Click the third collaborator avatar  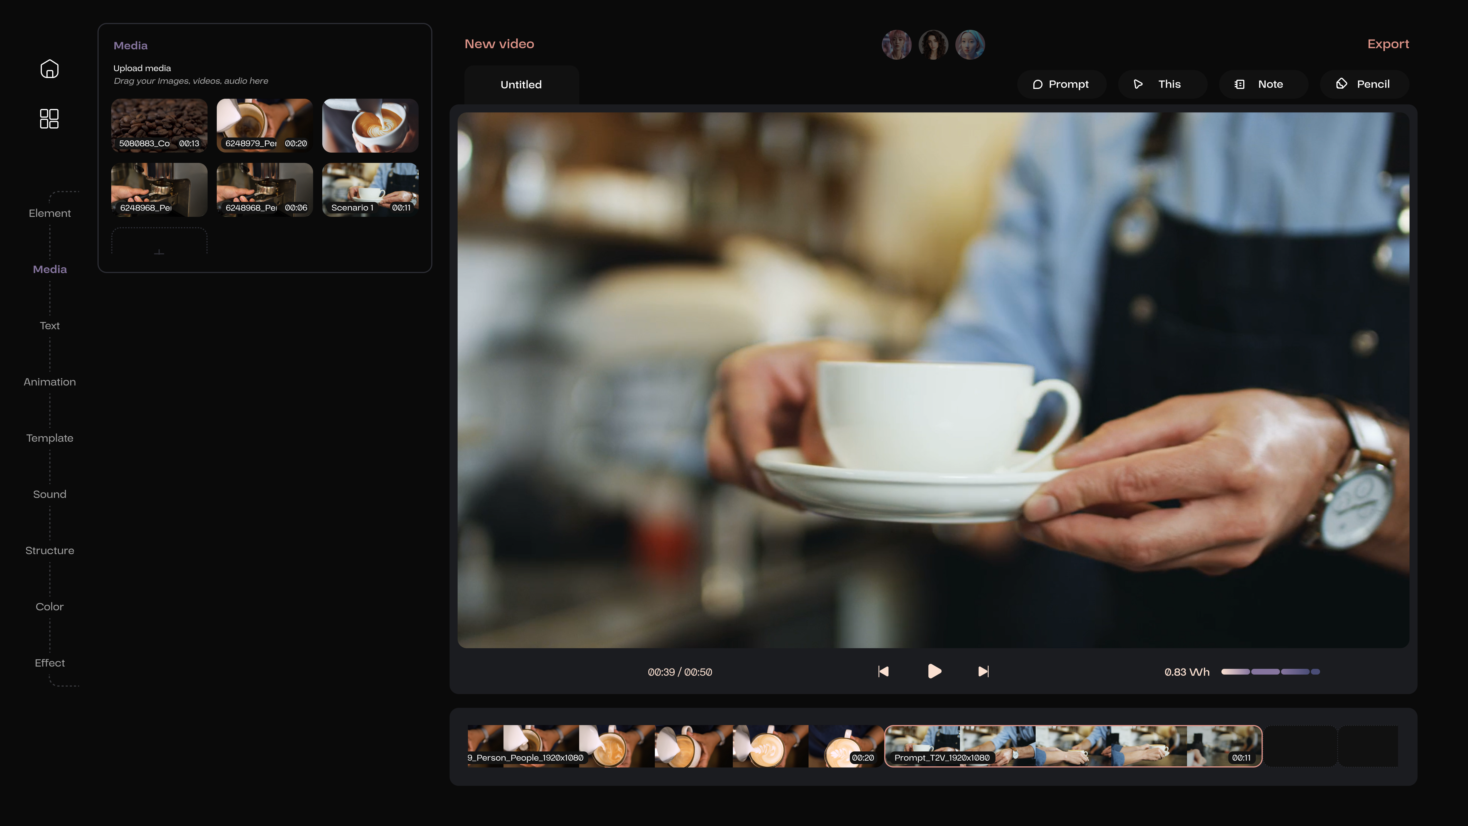pos(969,44)
